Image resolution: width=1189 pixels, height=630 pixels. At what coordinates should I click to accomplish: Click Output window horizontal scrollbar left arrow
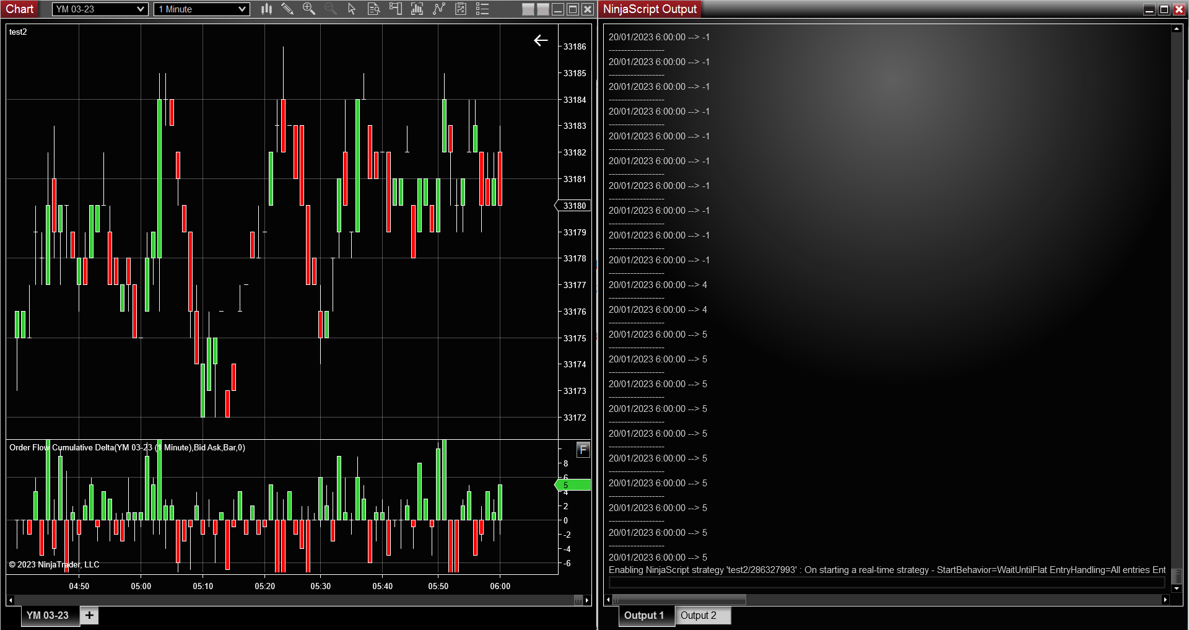[609, 600]
